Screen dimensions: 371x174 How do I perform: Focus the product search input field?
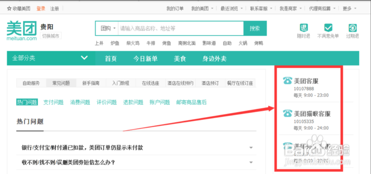click(x=181, y=29)
